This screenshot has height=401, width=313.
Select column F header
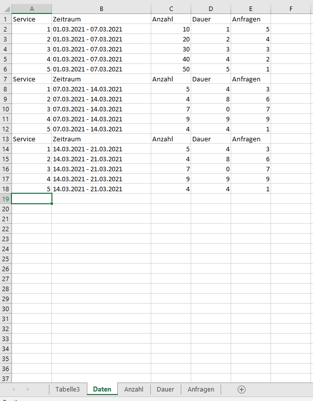pos(291,9)
